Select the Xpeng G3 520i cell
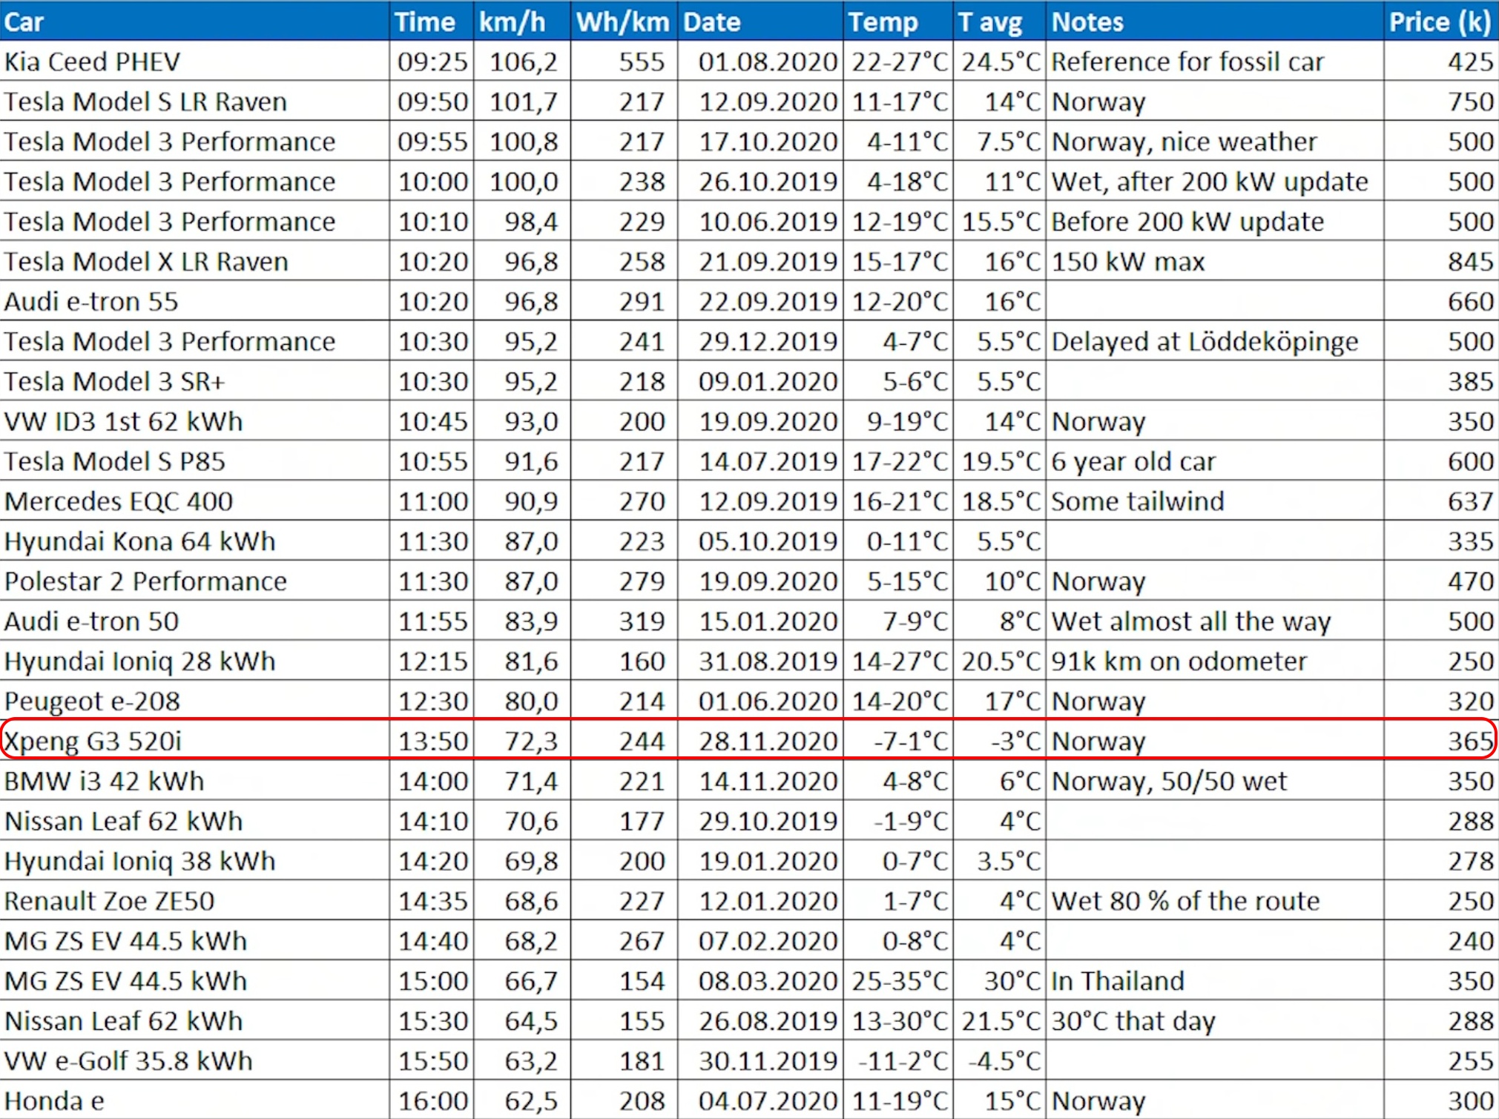 (x=194, y=741)
